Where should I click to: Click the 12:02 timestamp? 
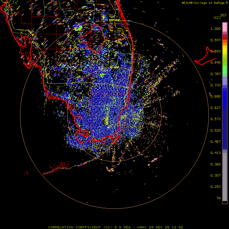coord(177,227)
